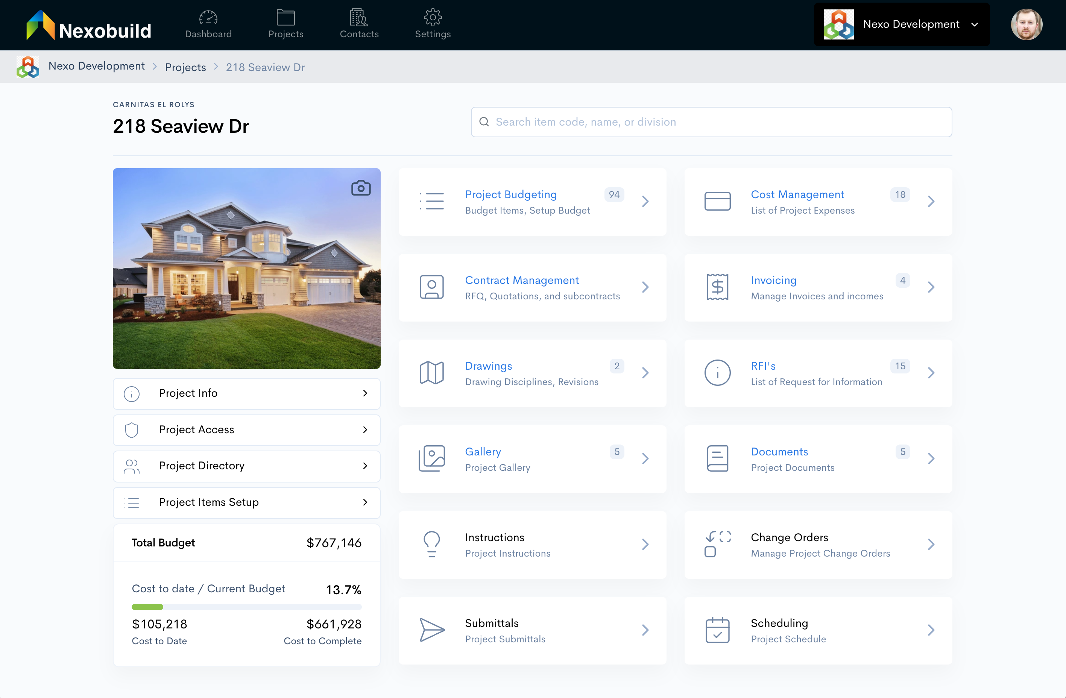Open the Project Budgeting link
Screen dimensions: 1066x698
click(x=510, y=194)
